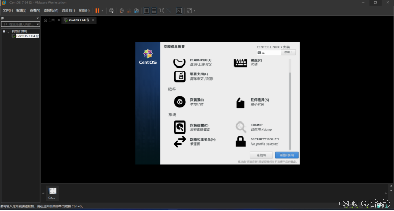Click the 网络和主机名(N) arrows icon
The image size is (394, 211).
click(x=180, y=142)
